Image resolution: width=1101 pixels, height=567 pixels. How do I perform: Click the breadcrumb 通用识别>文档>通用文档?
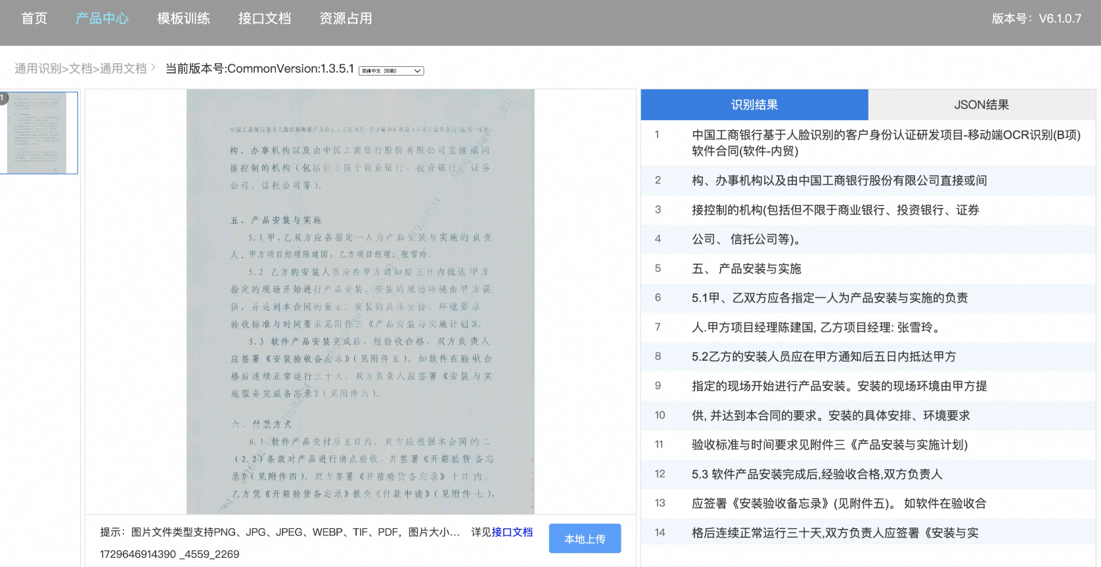(x=81, y=69)
